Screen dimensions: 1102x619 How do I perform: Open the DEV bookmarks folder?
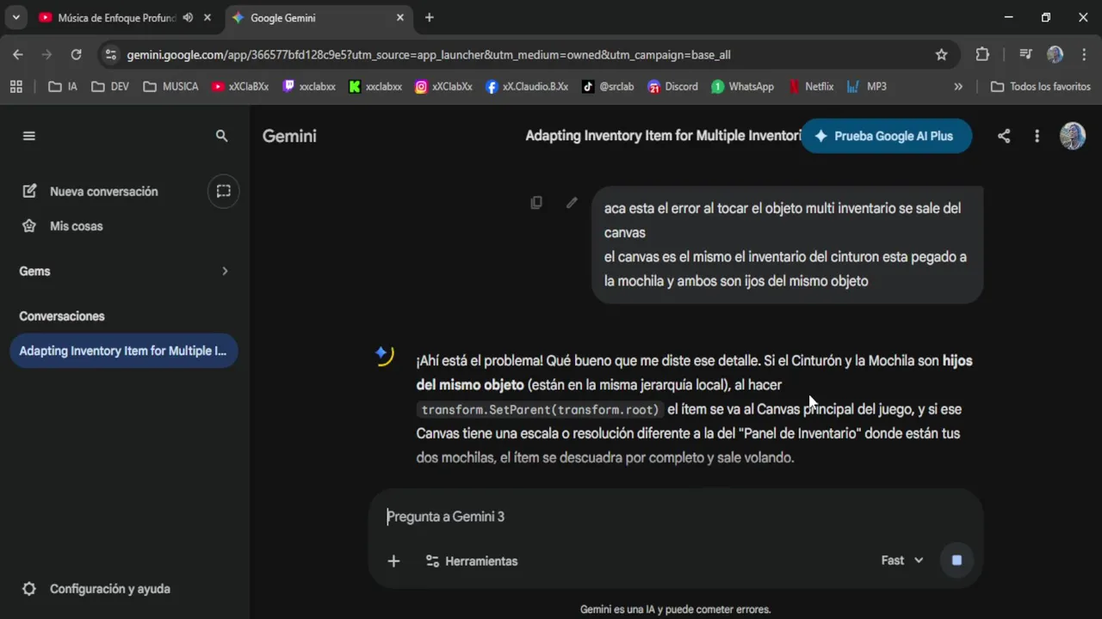point(110,86)
